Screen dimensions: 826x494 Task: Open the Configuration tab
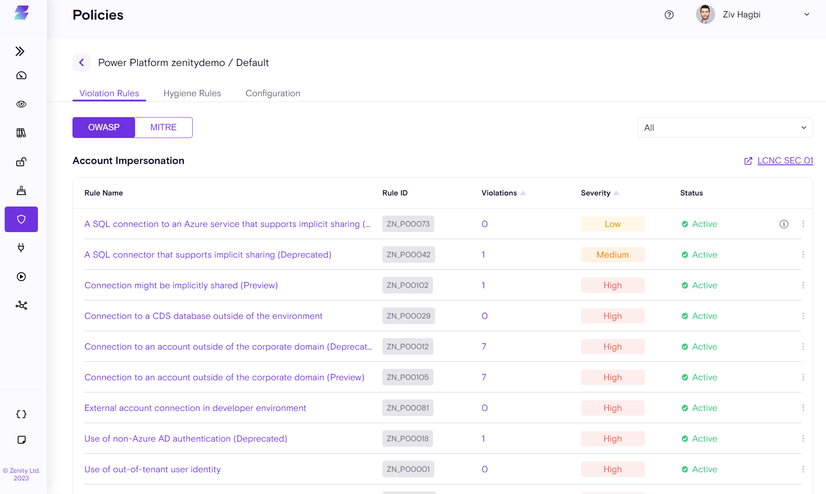pos(273,93)
